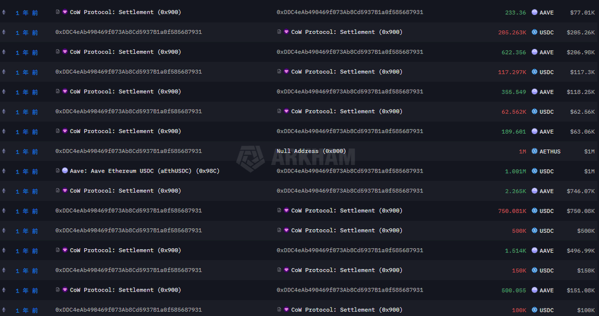Select the USDC token name in the 500K row
599x316 pixels.
click(x=547, y=231)
